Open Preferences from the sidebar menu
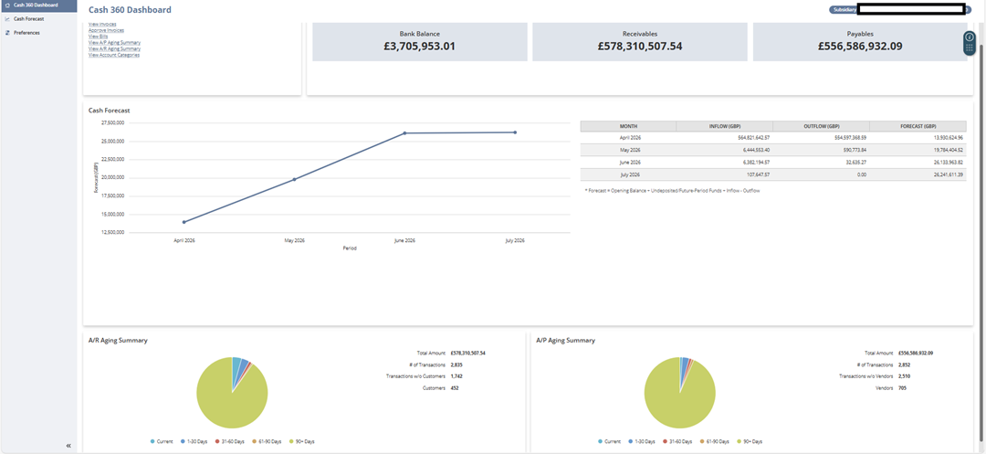 click(x=26, y=33)
